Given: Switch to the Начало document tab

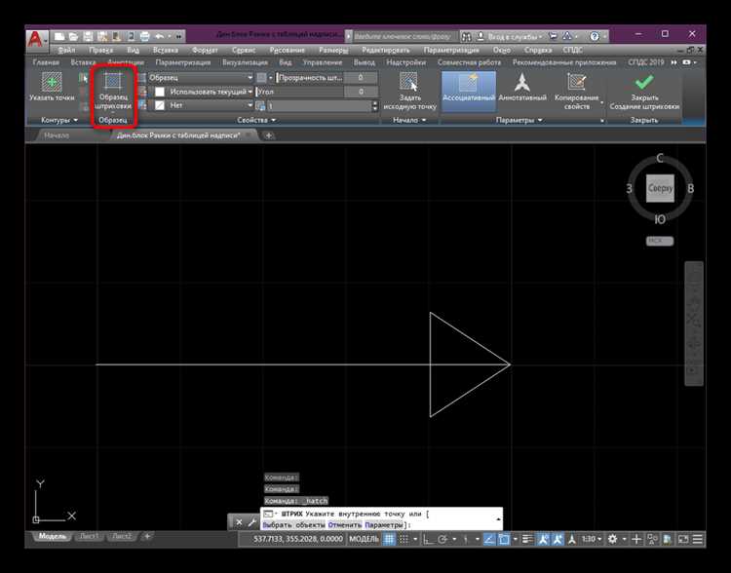Looking at the screenshot, I should pos(57,135).
